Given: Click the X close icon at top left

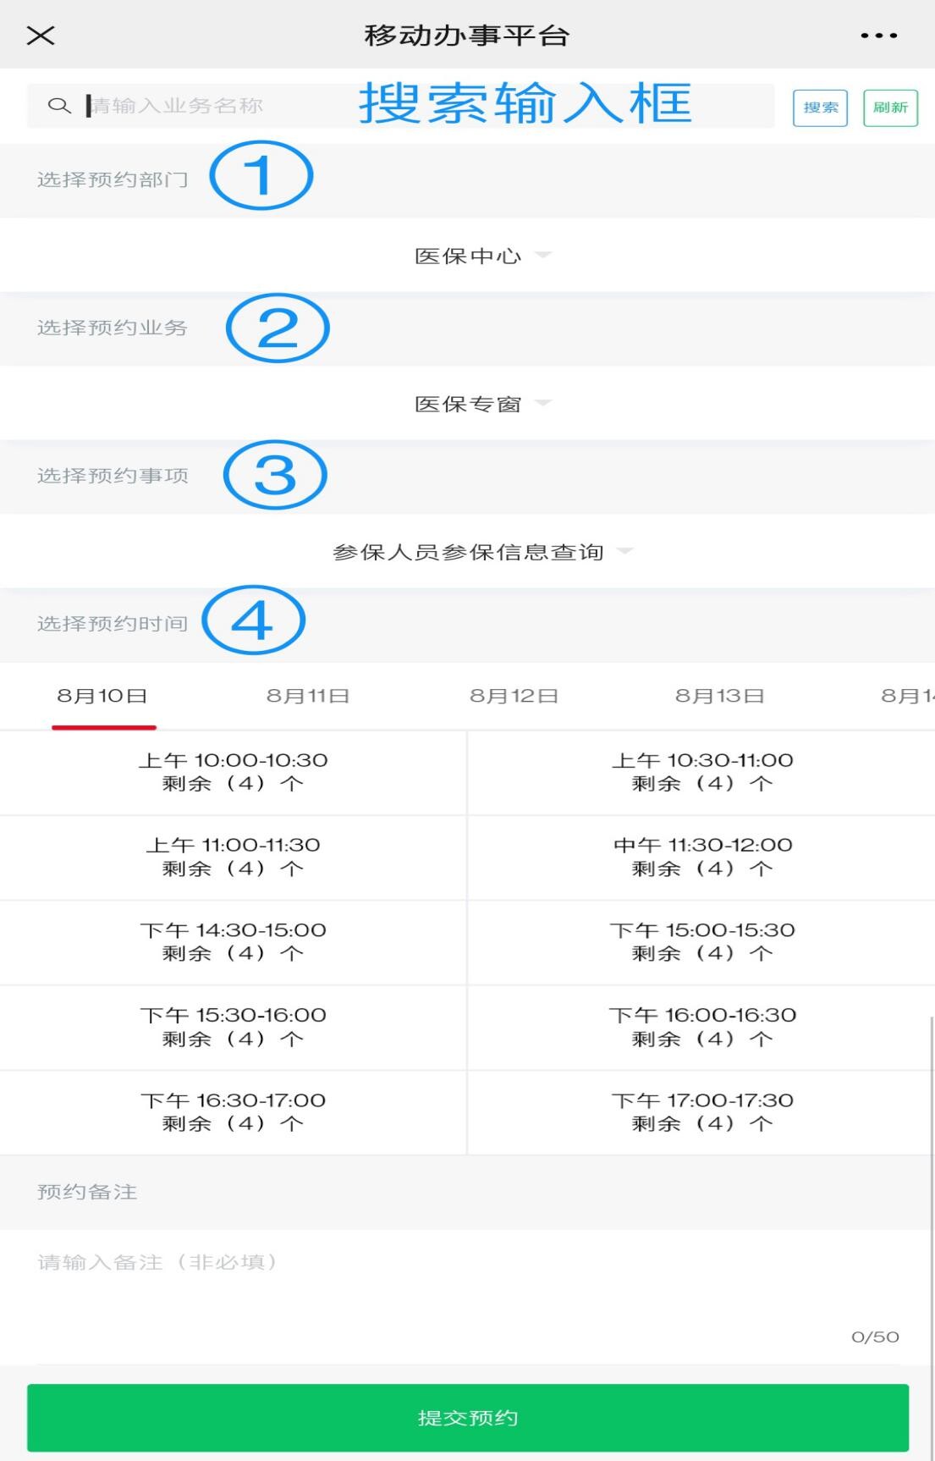Looking at the screenshot, I should coord(41,36).
